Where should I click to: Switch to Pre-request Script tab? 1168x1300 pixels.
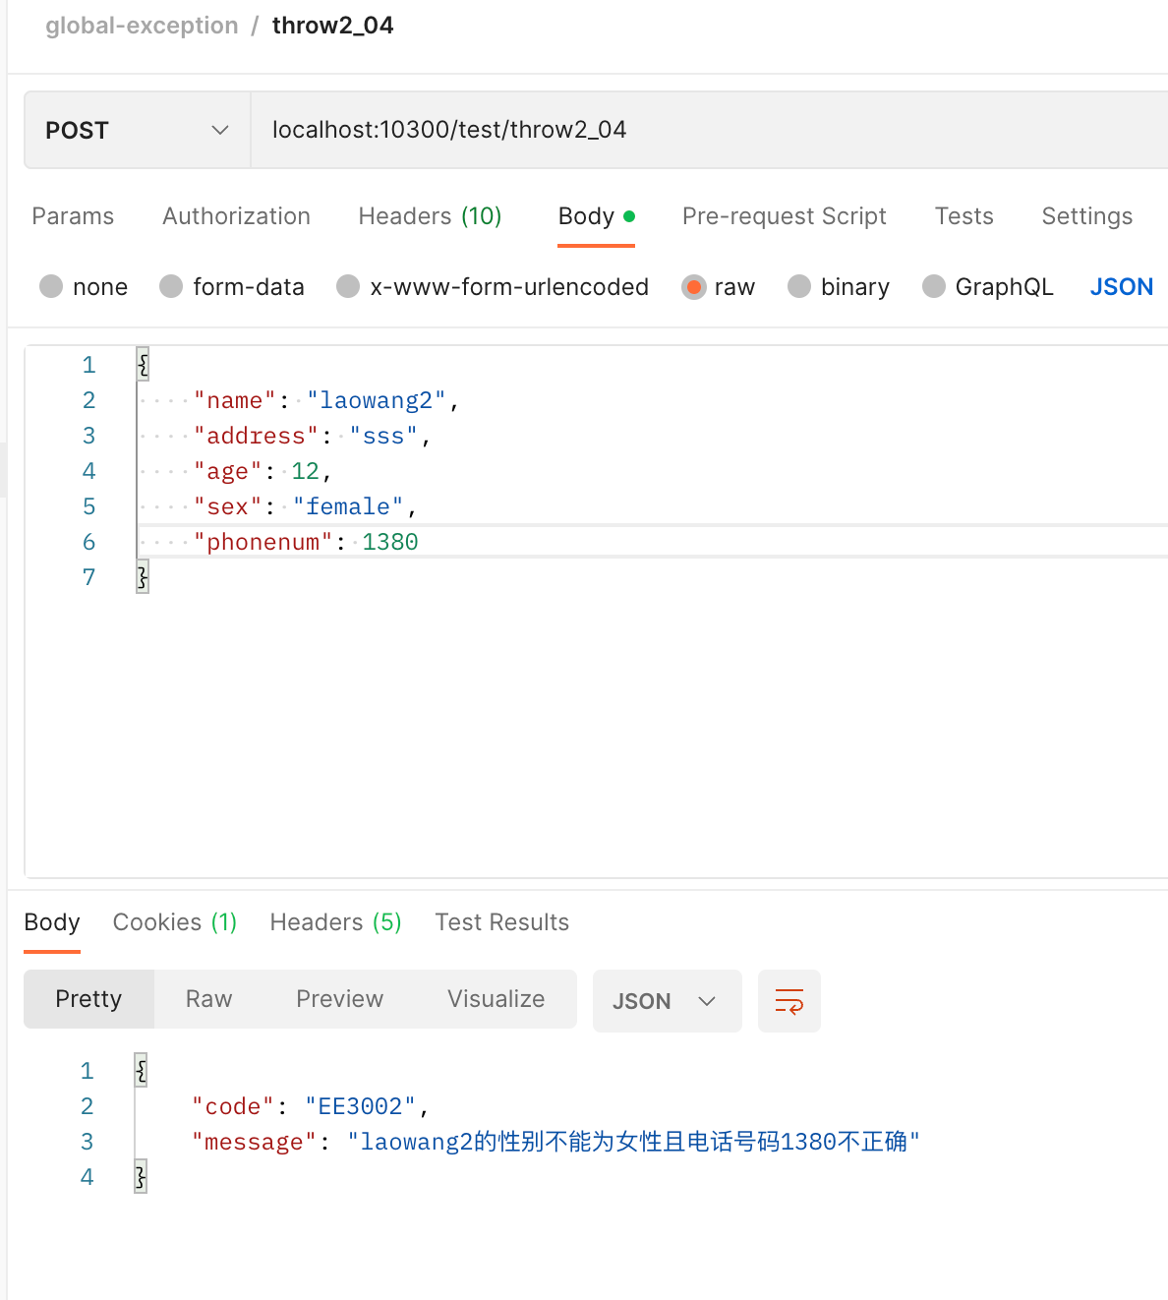(784, 216)
